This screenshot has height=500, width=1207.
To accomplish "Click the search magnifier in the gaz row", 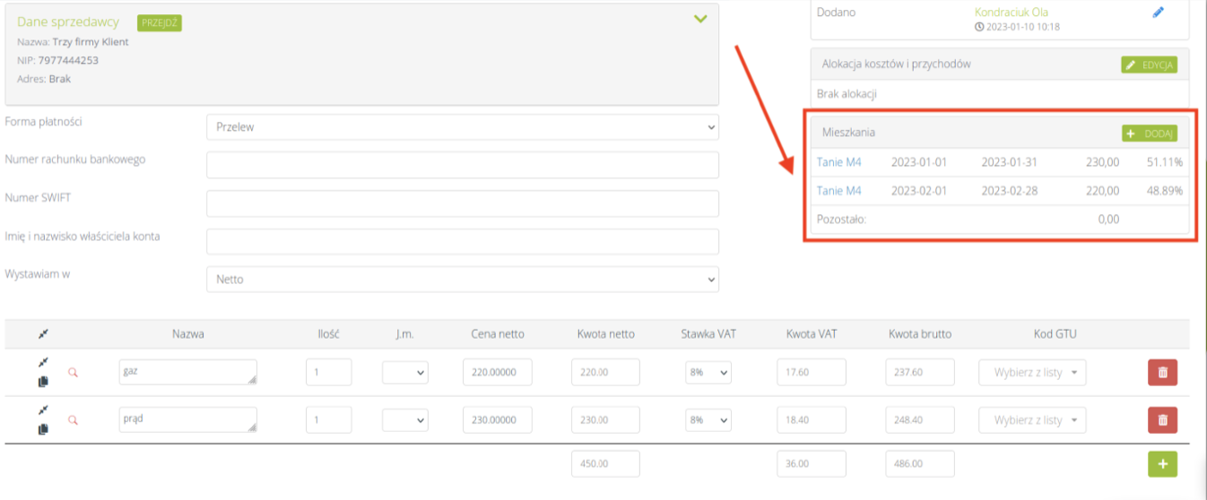I will point(74,372).
